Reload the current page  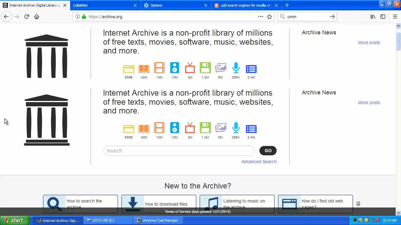pos(27,17)
